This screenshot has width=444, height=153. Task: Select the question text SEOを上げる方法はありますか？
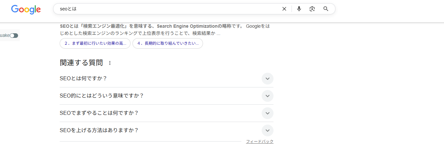99,130
